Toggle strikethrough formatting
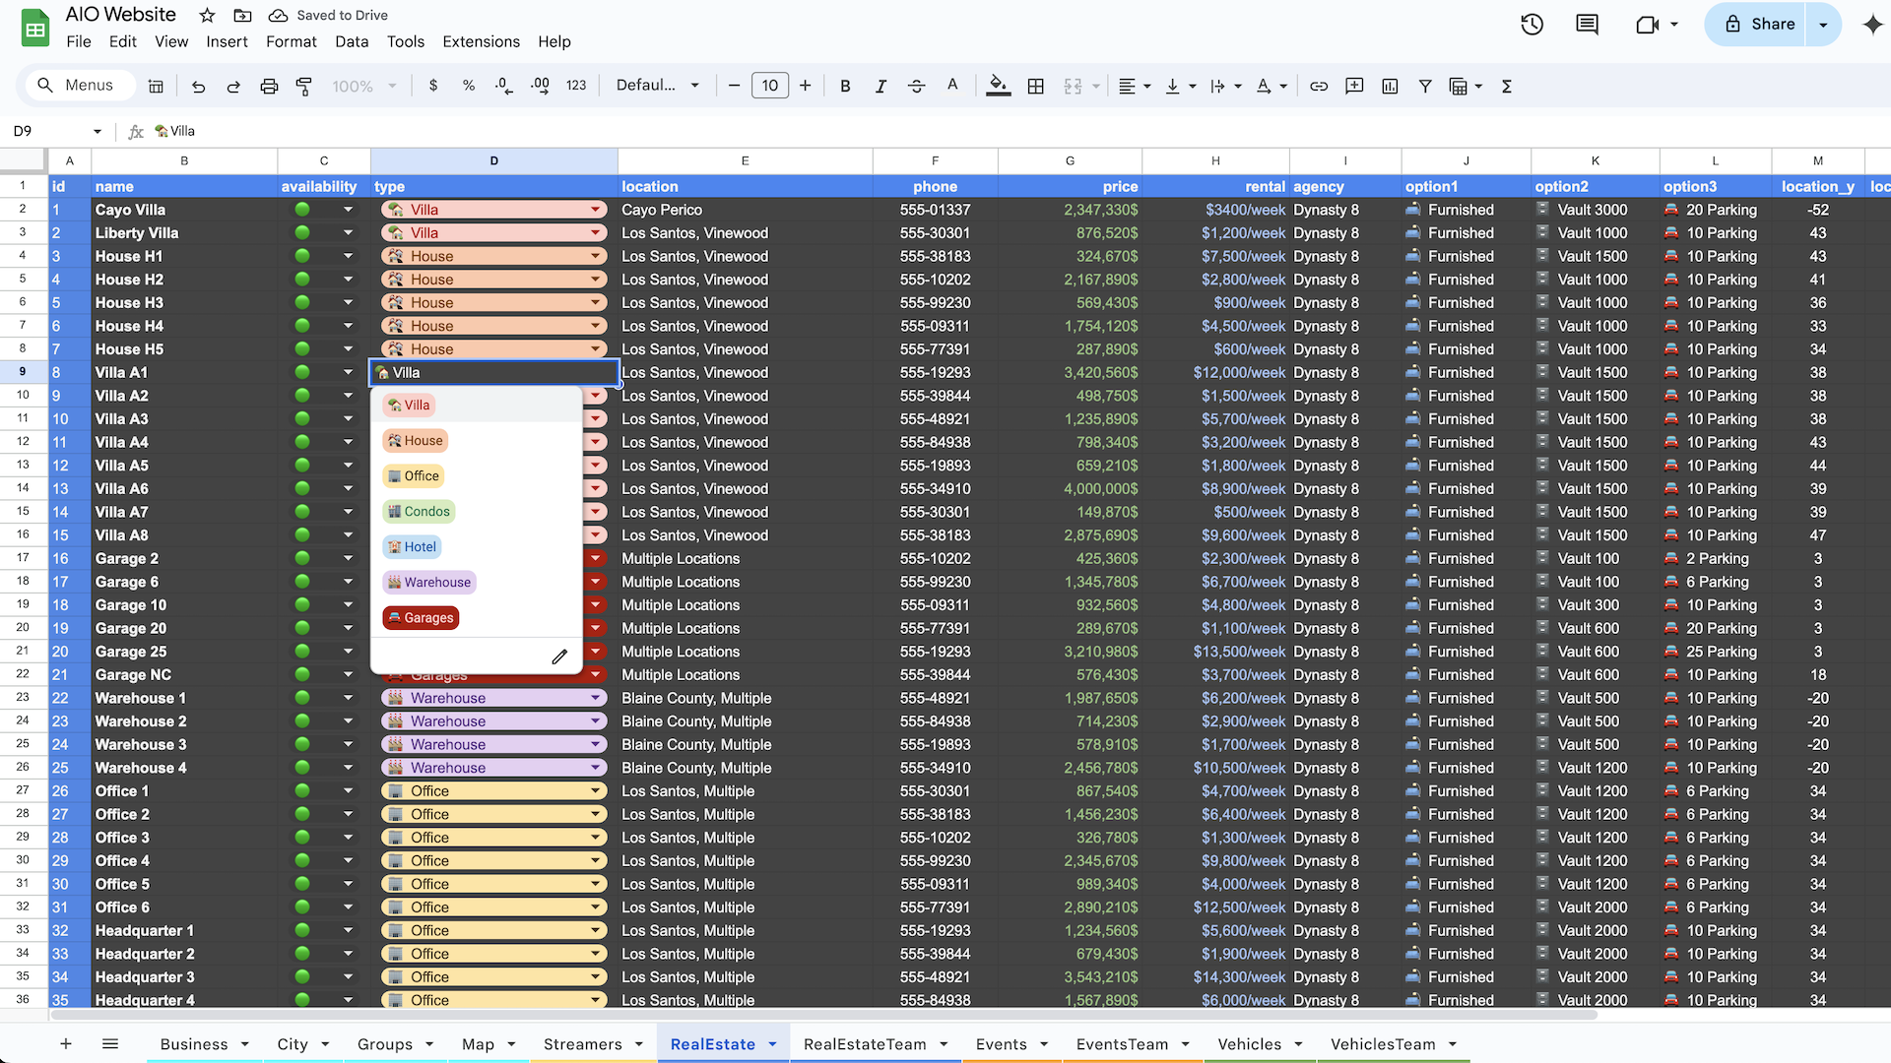The width and height of the screenshot is (1891, 1063). 916,87
